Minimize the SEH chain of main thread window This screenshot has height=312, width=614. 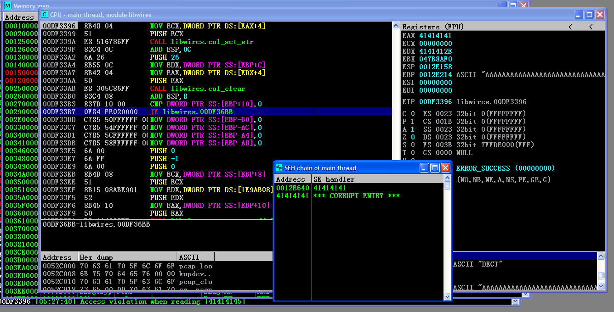(x=425, y=168)
